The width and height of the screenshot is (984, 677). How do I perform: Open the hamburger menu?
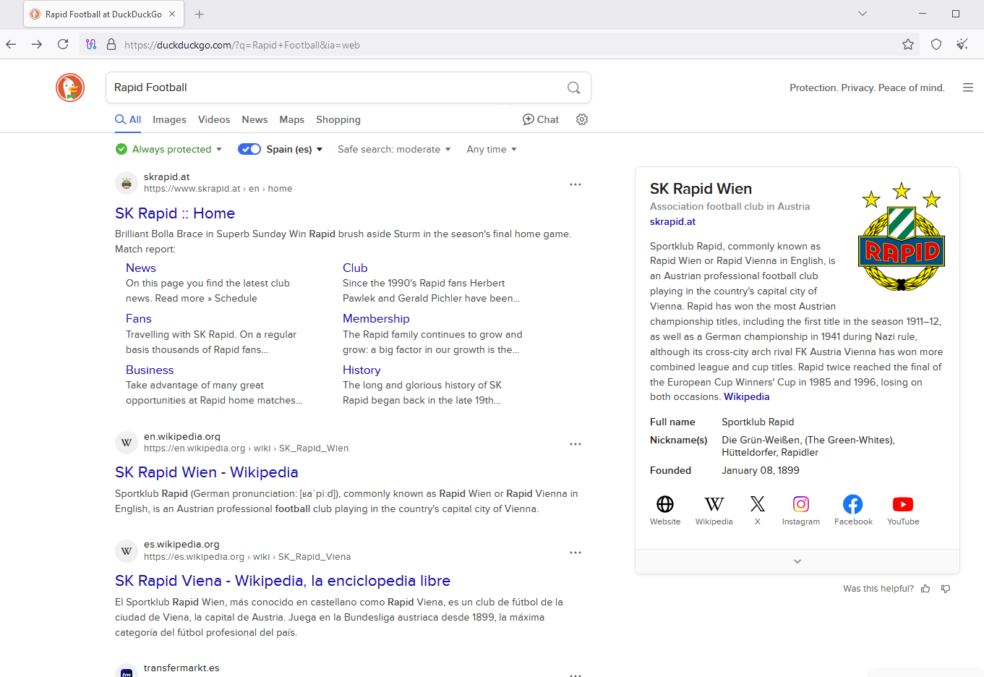968,88
